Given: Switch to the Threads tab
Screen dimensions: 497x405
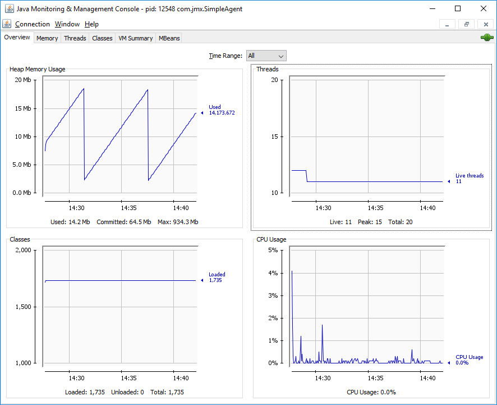Looking at the screenshot, I should (75, 38).
